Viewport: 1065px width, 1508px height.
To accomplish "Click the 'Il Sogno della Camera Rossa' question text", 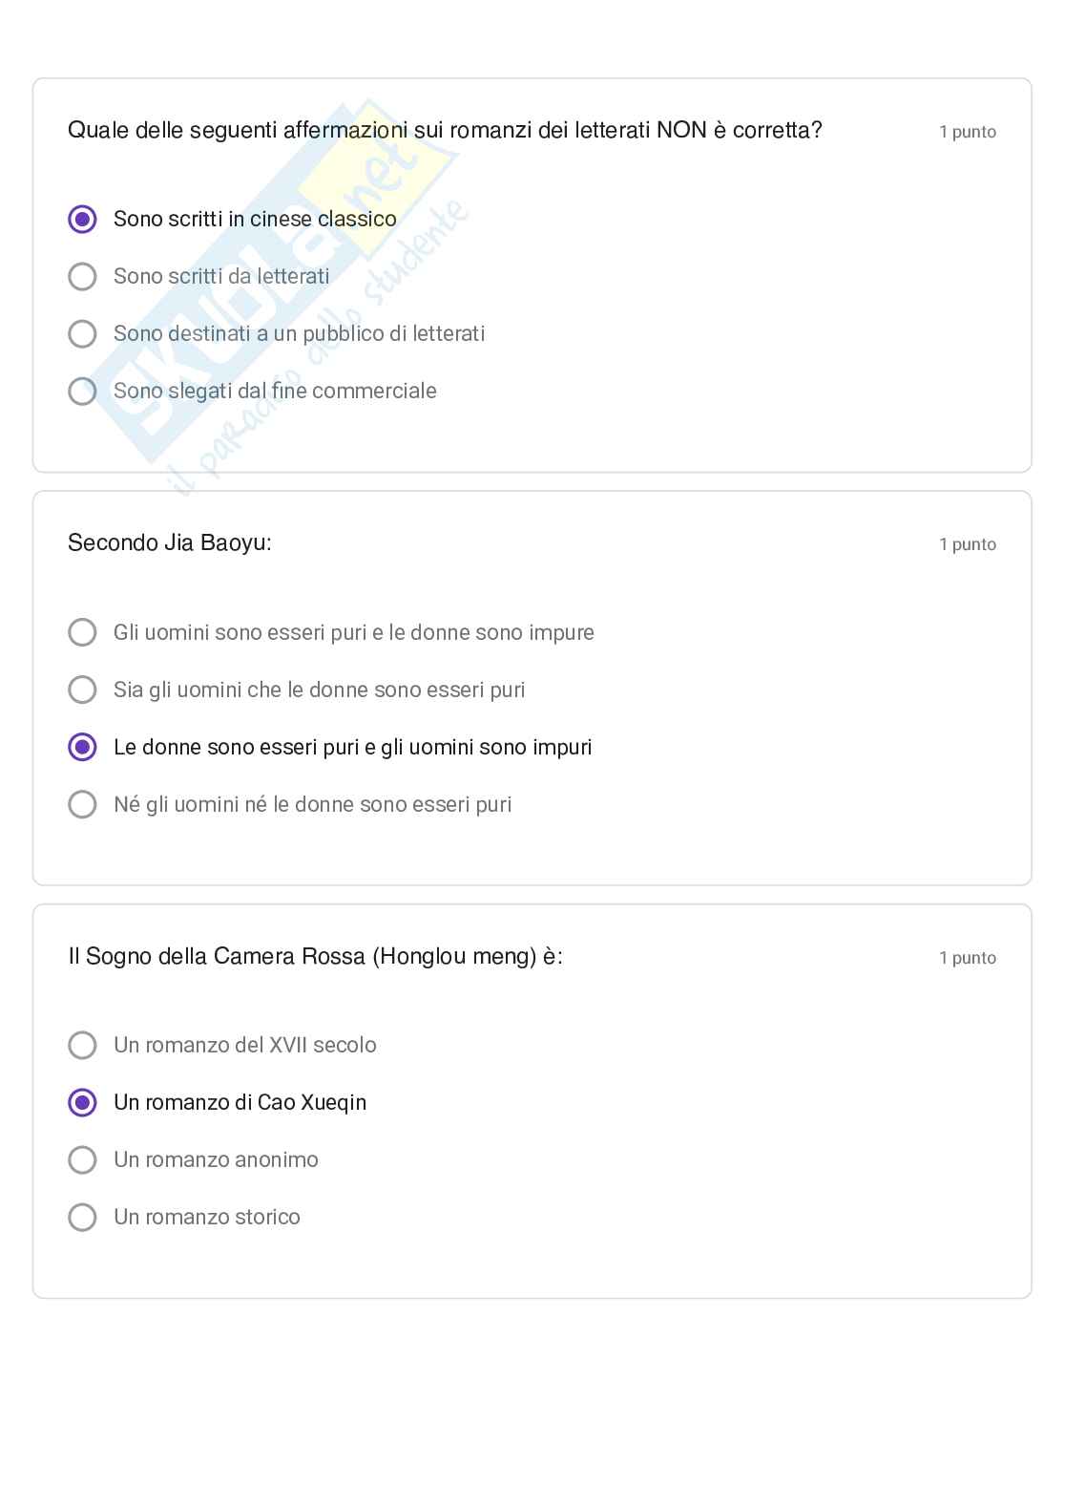I will click(315, 956).
